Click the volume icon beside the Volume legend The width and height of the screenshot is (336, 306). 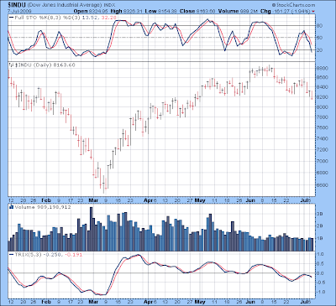(12, 207)
